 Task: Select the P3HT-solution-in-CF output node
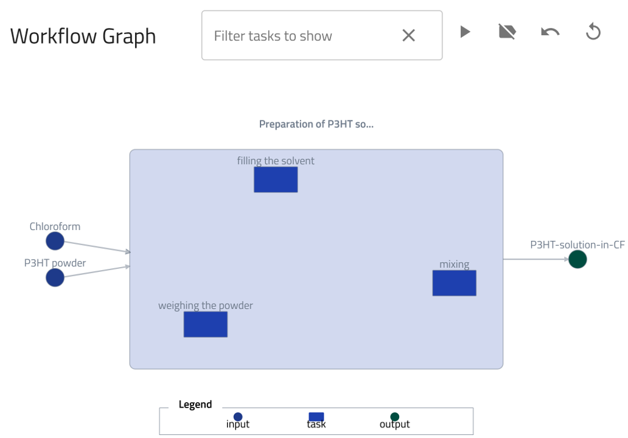tap(577, 259)
